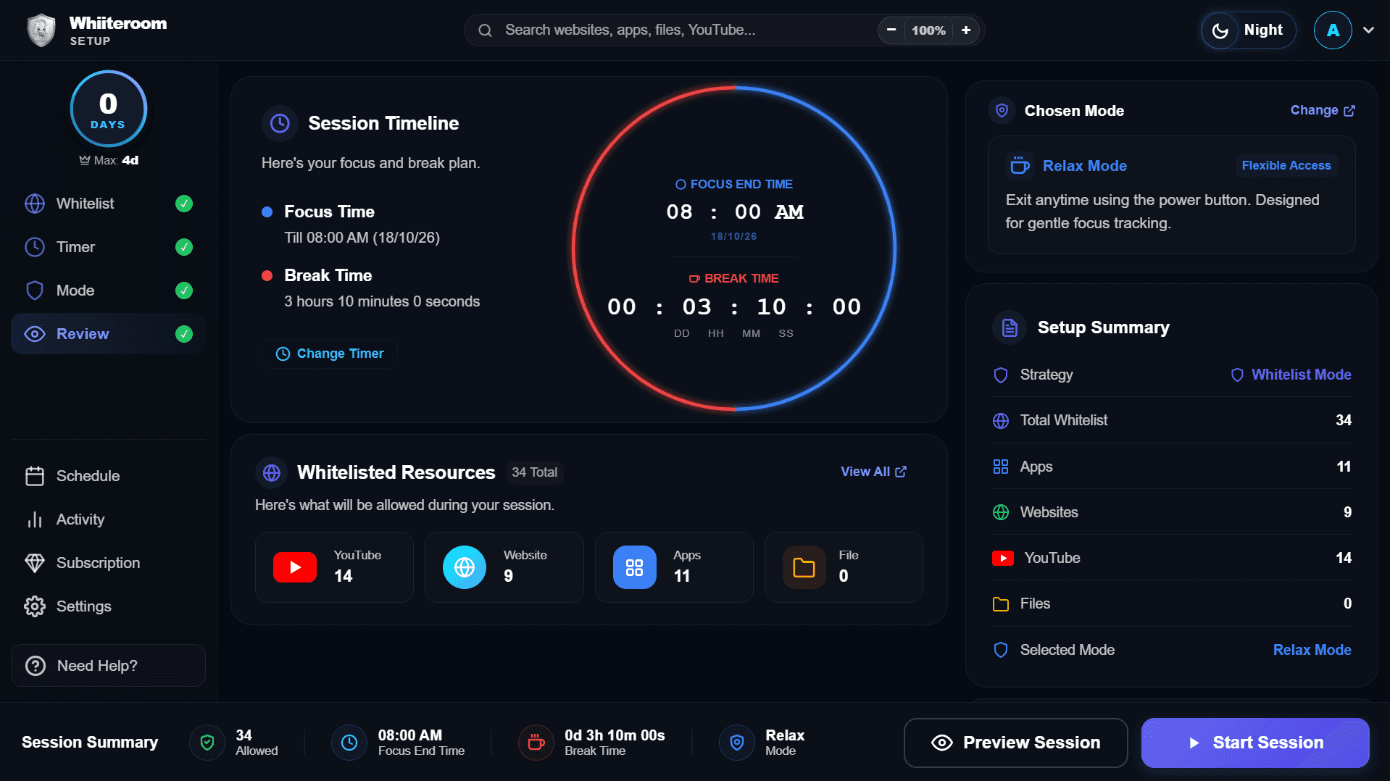This screenshot has width=1390, height=781.
Task: Open the user avatar A
Action: click(1333, 30)
